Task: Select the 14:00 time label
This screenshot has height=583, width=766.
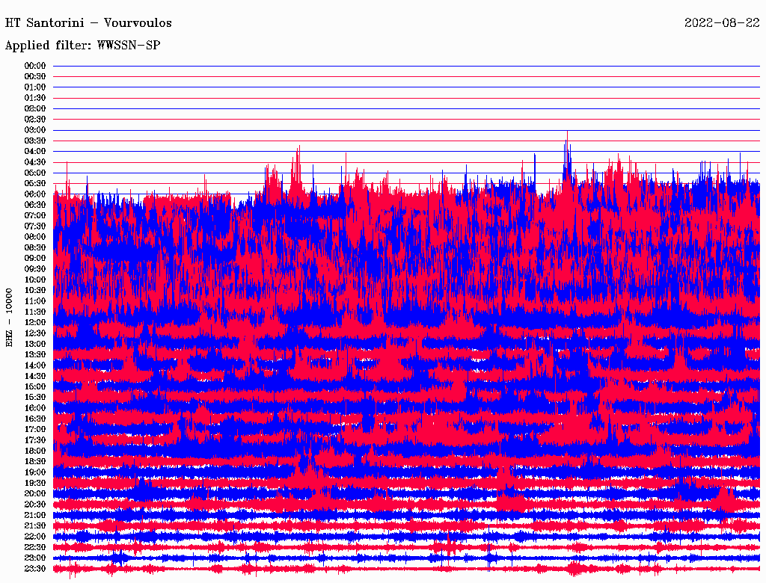Action: 35,365
